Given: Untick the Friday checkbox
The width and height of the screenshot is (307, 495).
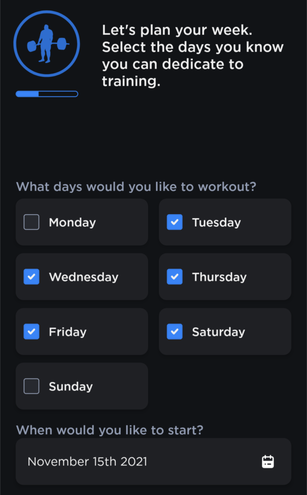Looking at the screenshot, I should click(x=31, y=332).
